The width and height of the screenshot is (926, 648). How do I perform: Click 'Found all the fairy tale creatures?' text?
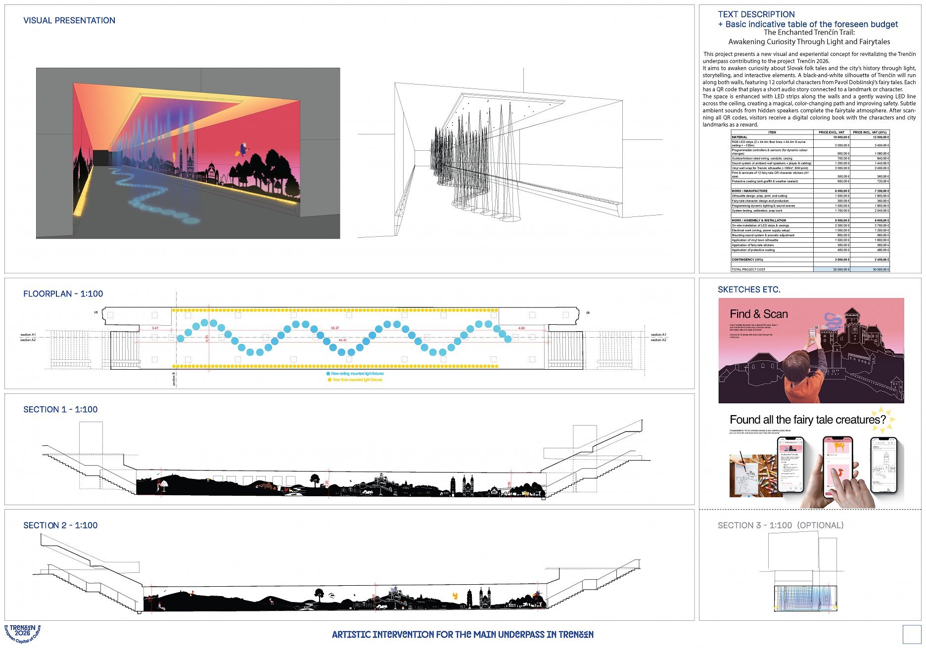point(807,420)
